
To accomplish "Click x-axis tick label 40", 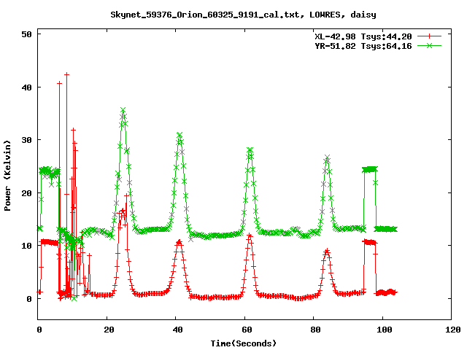I will click(x=177, y=330).
